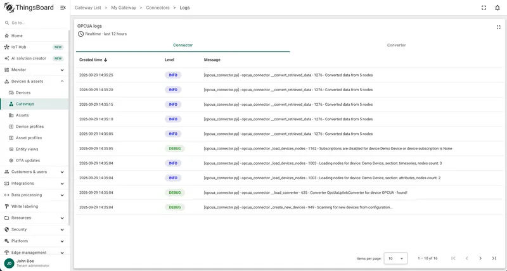507x271 pixels.
Task: Open Devices sidebar entry
Action: pyautogui.click(x=34, y=92)
